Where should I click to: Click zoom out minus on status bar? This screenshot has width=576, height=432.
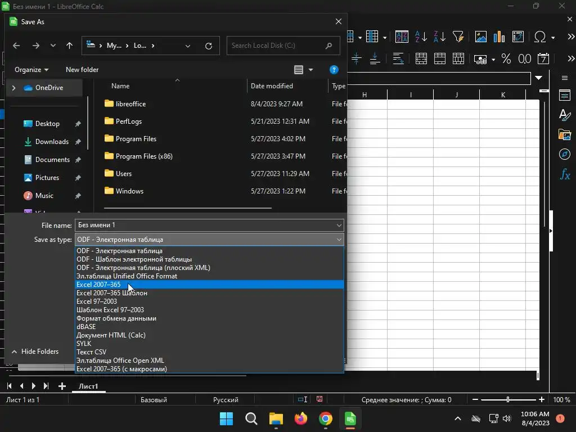pyautogui.click(x=475, y=399)
